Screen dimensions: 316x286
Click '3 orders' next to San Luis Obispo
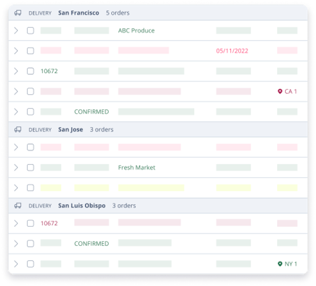[x=124, y=205]
